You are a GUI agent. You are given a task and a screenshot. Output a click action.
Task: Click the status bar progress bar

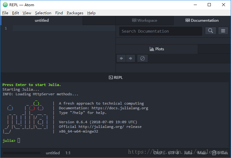coord(22,153)
